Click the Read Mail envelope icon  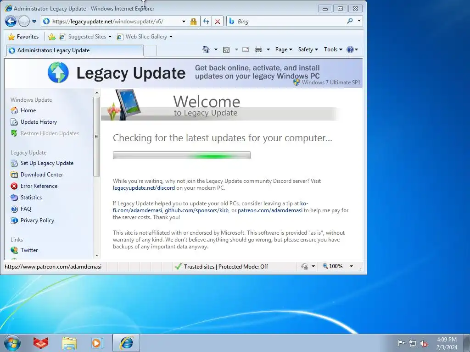(246, 49)
